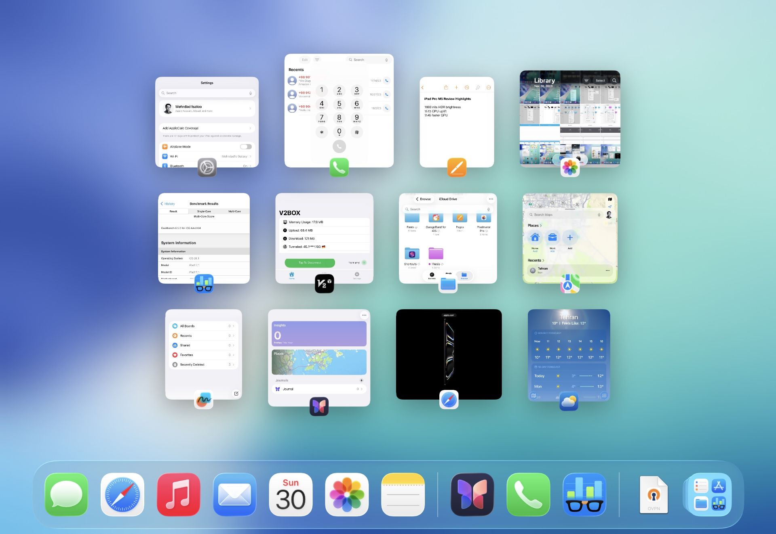Tap 'Tap To Disconnect' in V2BOX
This screenshot has width=776, height=534.
[310, 263]
